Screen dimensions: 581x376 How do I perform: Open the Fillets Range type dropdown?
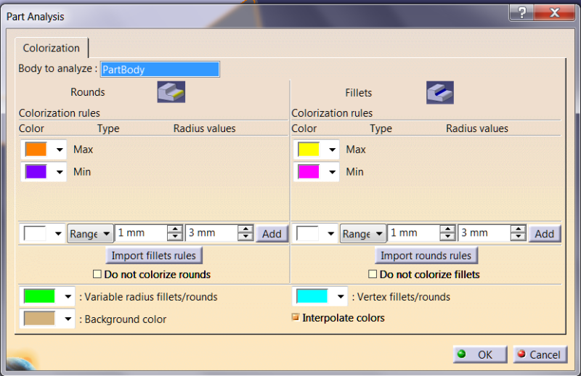tap(363, 234)
